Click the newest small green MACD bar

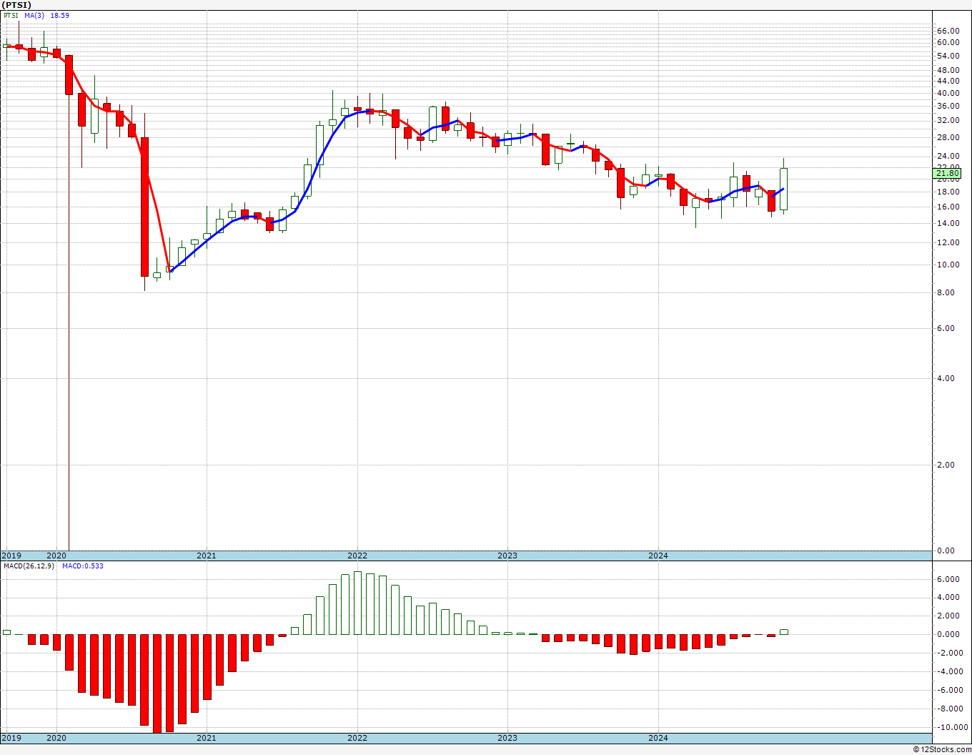tap(784, 632)
